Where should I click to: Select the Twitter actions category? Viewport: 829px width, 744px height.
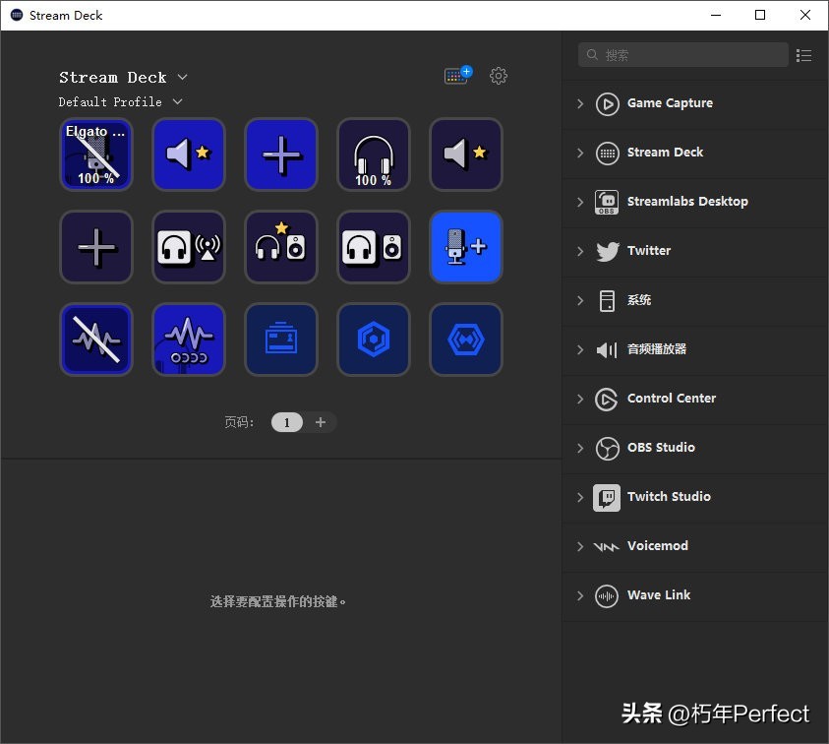point(649,251)
